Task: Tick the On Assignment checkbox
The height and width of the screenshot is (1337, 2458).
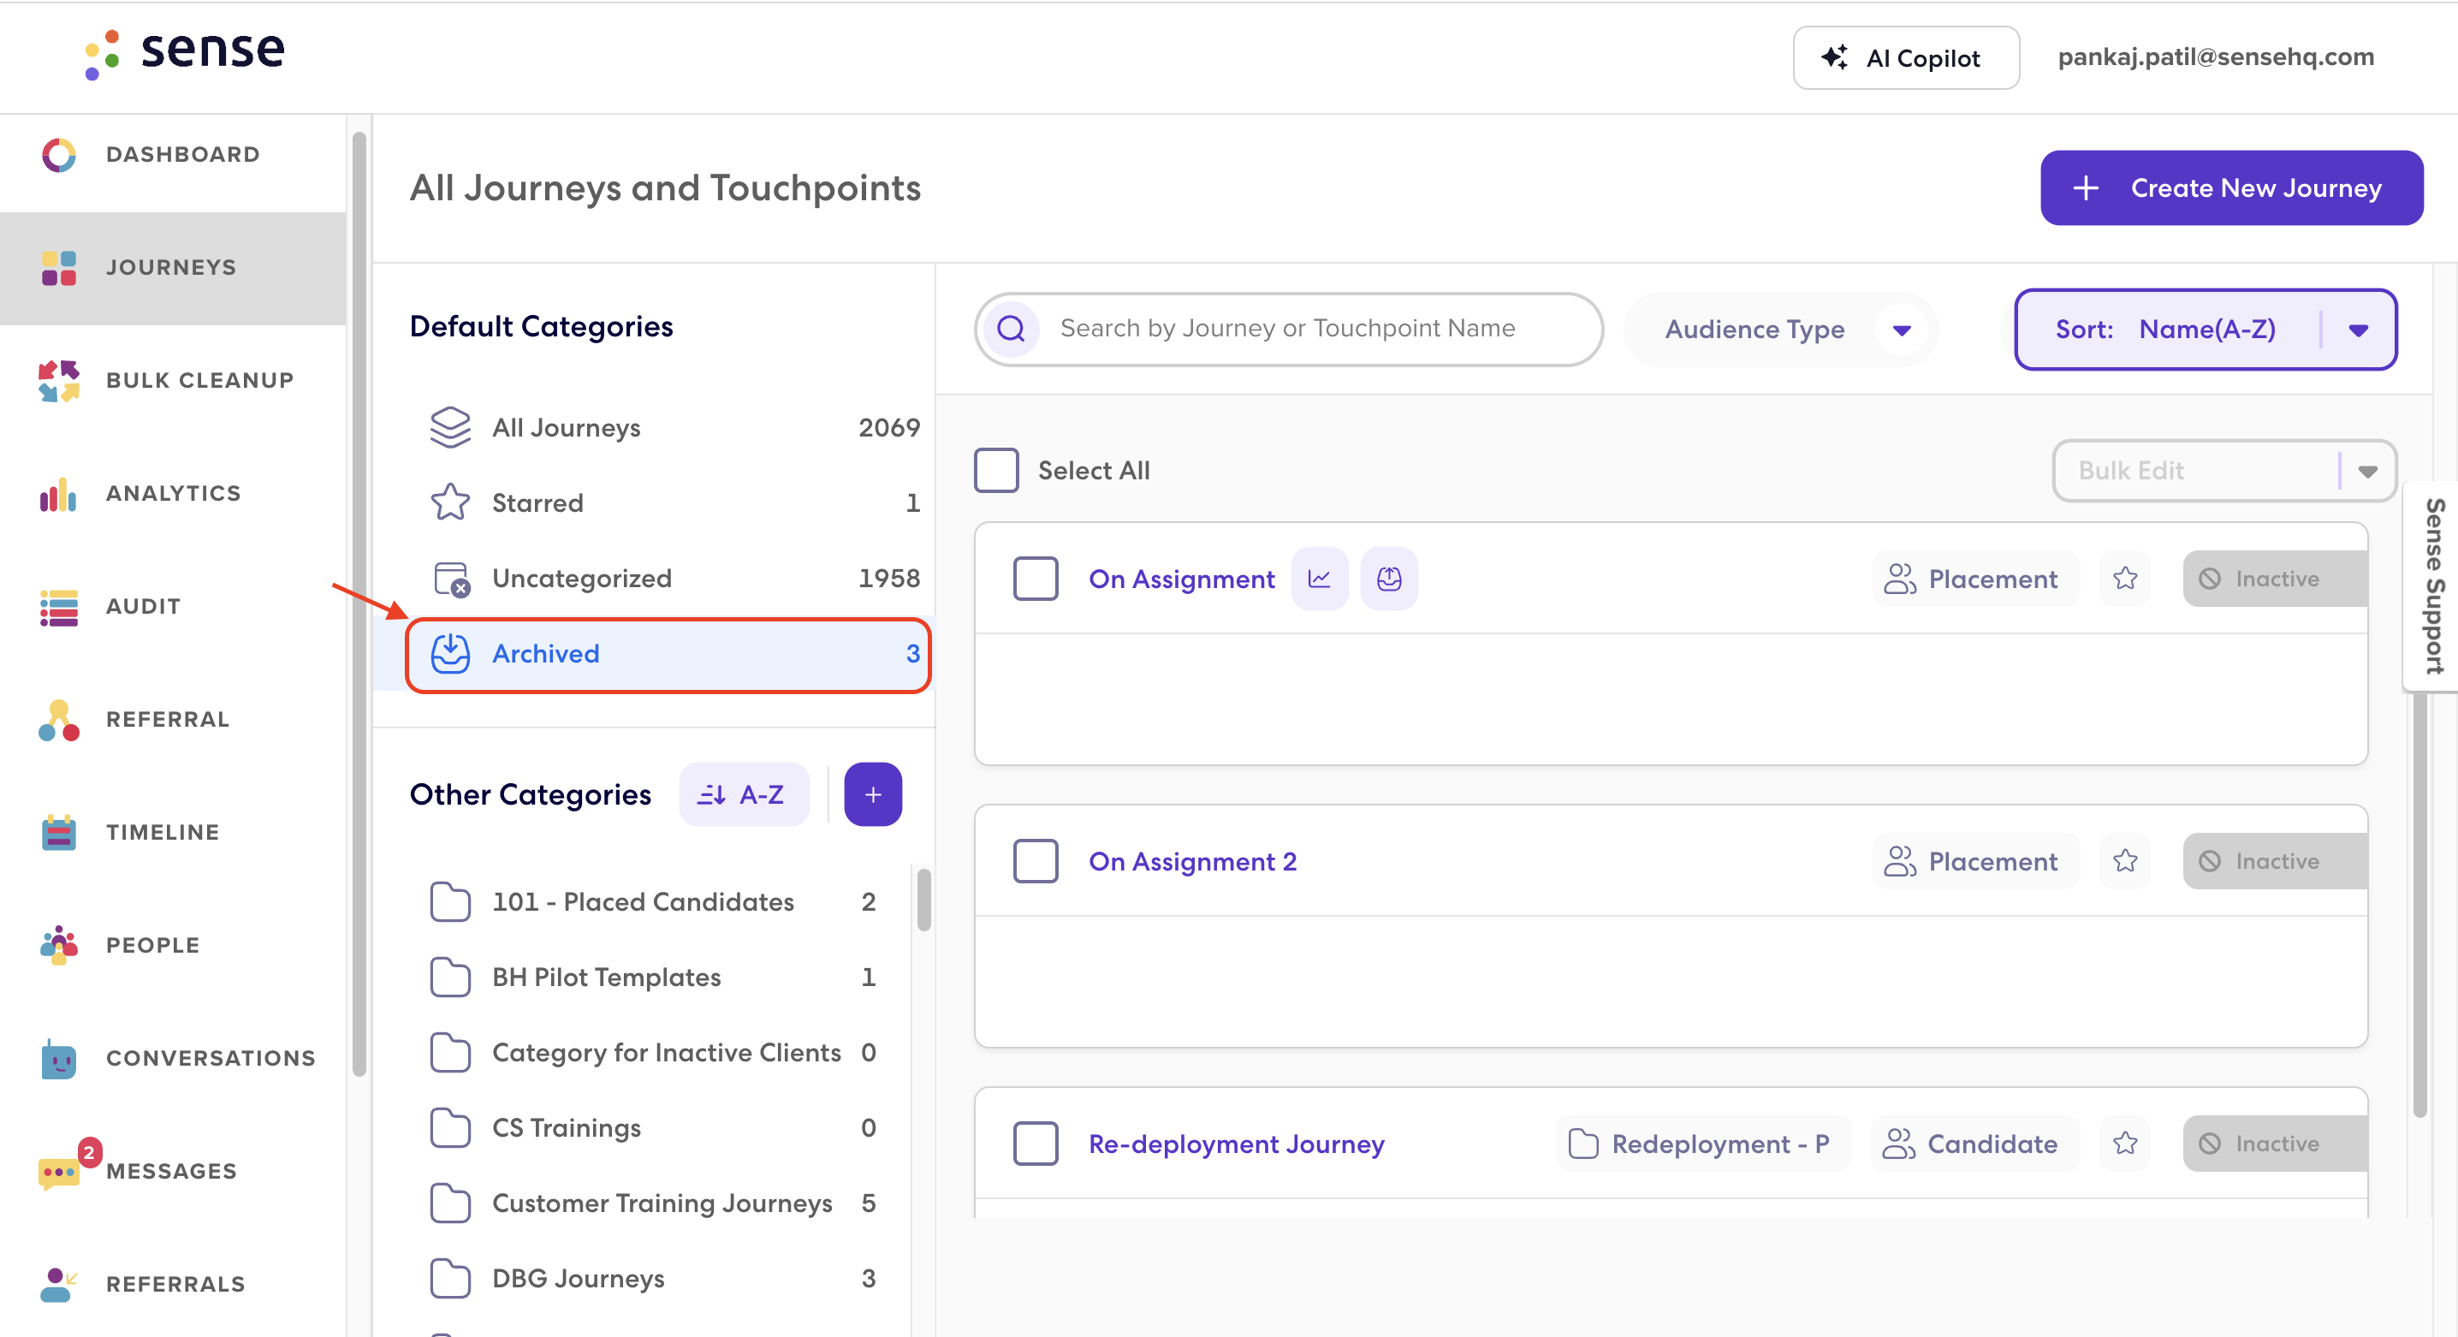Action: tap(1036, 579)
